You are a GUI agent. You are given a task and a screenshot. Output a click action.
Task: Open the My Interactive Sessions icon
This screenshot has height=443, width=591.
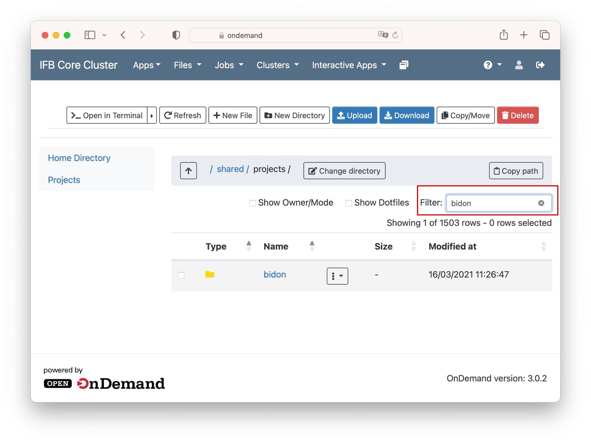click(x=403, y=65)
